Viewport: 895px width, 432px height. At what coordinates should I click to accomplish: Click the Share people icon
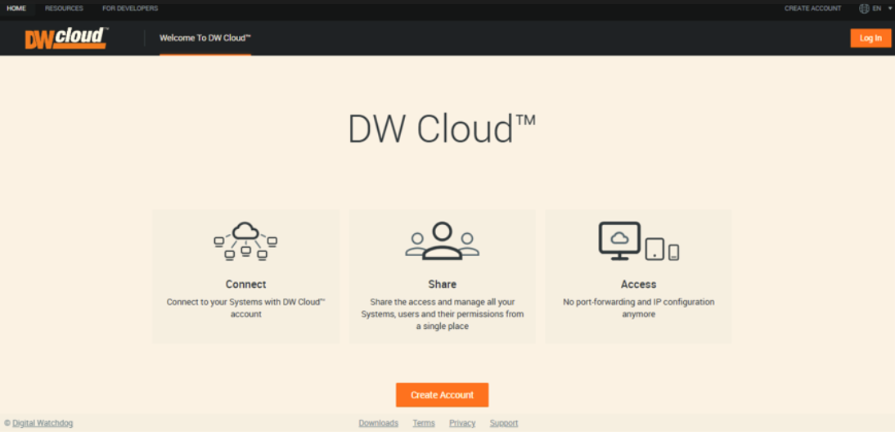pos(443,241)
